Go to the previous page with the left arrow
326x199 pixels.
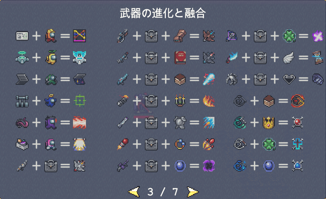coord(134,192)
